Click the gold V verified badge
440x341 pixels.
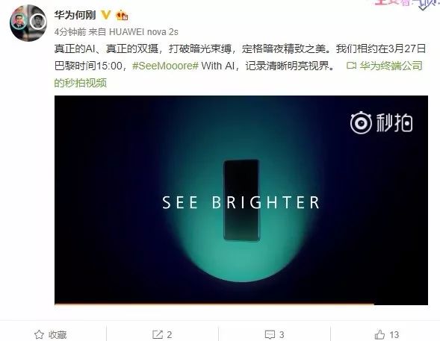click(106, 15)
